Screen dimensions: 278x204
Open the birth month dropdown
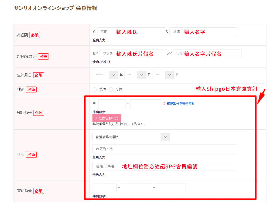coord(135,75)
